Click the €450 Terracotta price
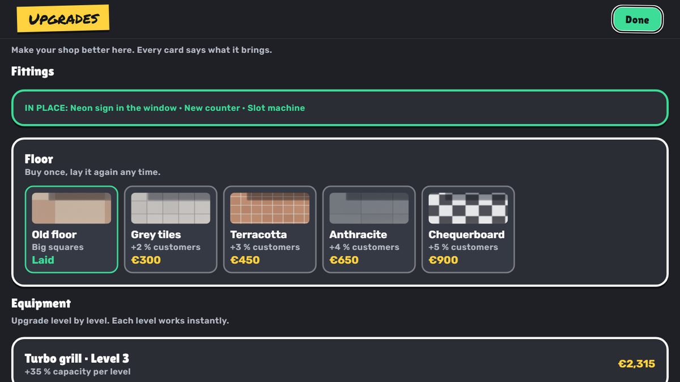This screenshot has height=382, width=680. tap(245, 260)
